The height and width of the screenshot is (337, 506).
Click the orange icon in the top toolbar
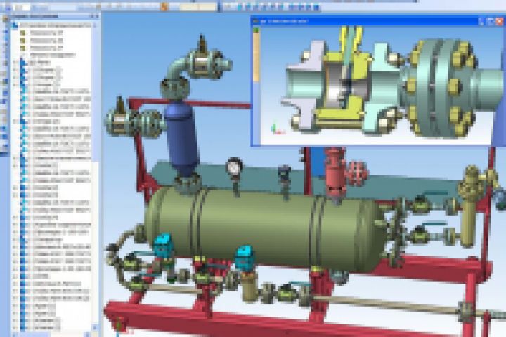click(164, 6)
